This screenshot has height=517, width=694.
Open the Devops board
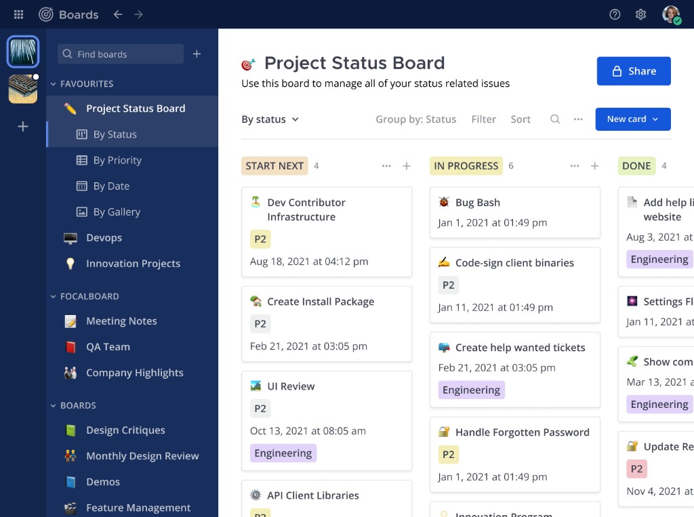(132, 238)
